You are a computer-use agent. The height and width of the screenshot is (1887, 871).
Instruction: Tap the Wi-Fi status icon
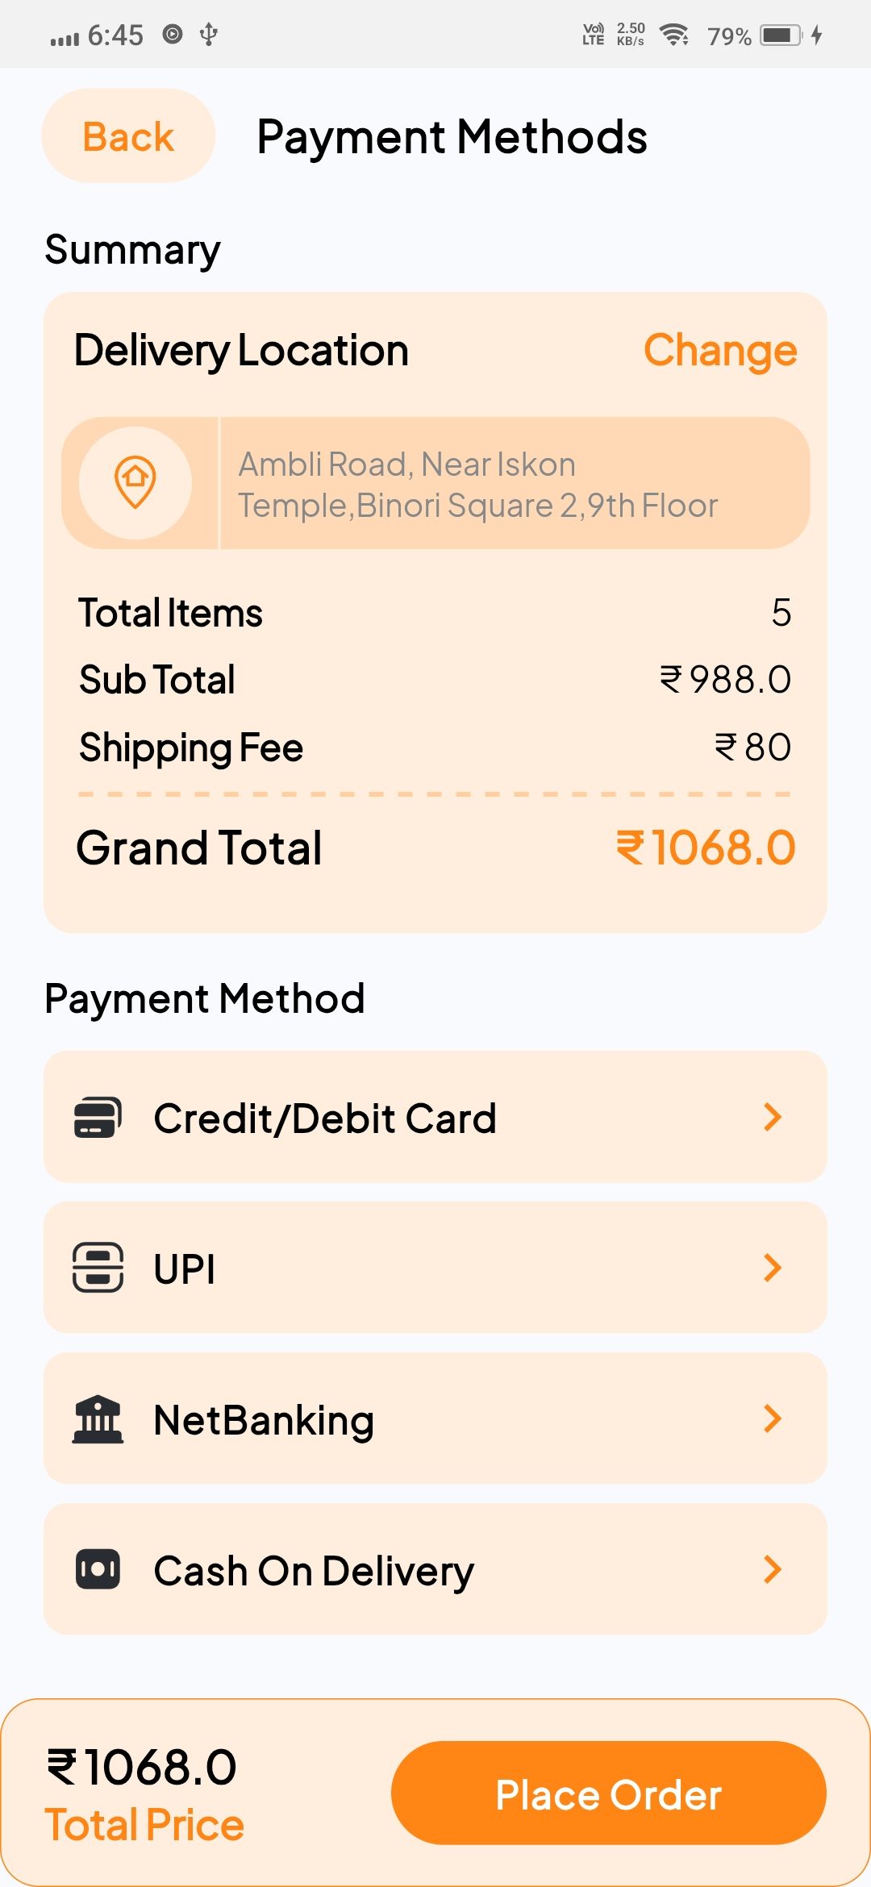pyautogui.click(x=673, y=35)
